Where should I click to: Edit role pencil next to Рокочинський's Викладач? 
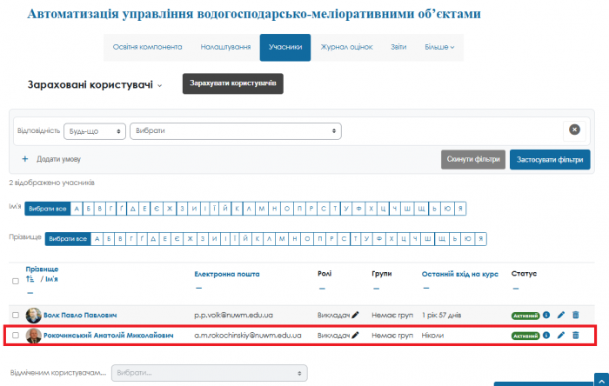355,335
